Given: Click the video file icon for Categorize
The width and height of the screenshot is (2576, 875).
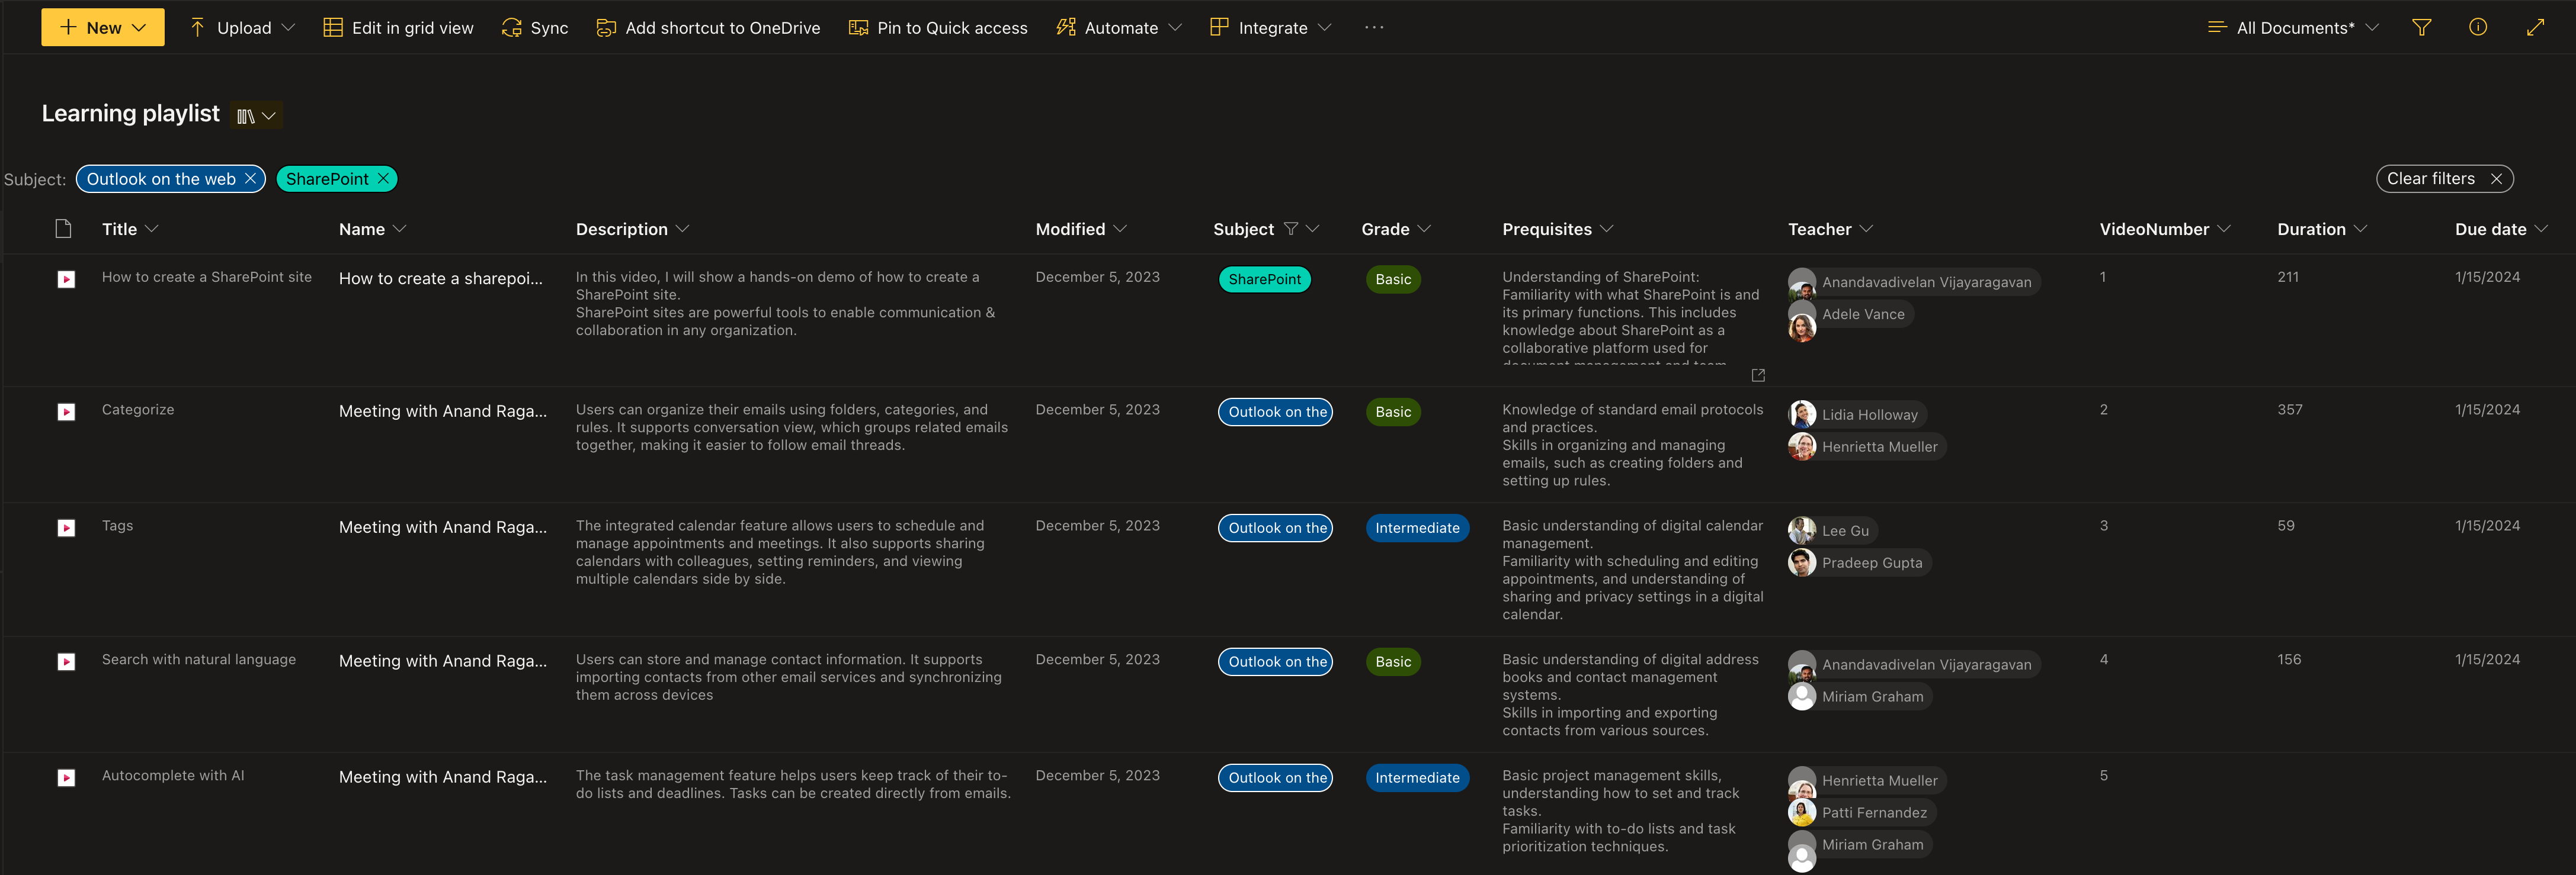Looking at the screenshot, I should [66, 413].
